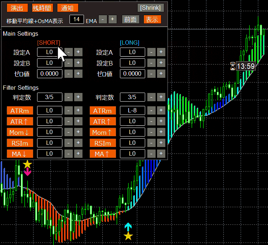Screen dimensions: 268x245
Task: Click the hourglass countdown timer icon
Action: tap(233, 66)
